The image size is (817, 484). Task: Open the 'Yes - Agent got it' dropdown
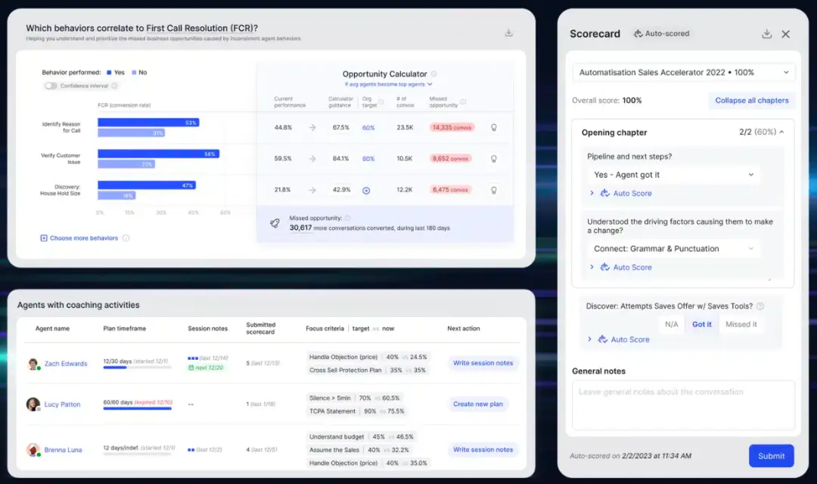coord(674,175)
